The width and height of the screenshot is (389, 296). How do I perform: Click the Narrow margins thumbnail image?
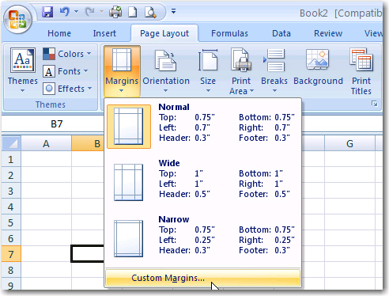pyautogui.click(x=129, y=238)
